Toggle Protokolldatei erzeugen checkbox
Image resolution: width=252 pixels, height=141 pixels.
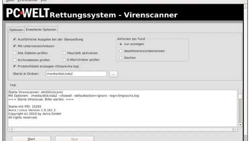15,66
